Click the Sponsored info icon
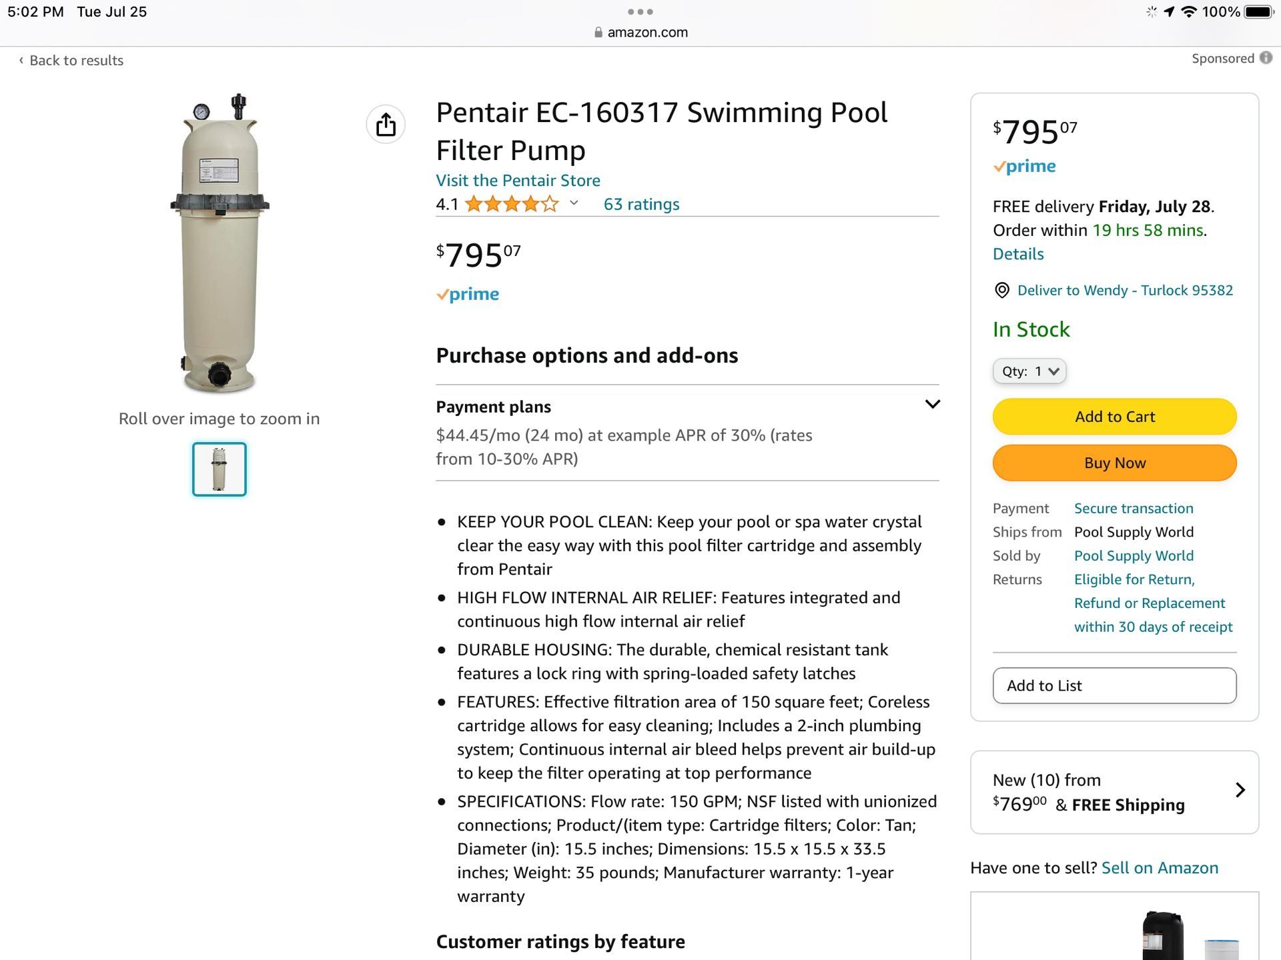The height and width of the screenshot is (960, 1281). [x=1266, y=58]
